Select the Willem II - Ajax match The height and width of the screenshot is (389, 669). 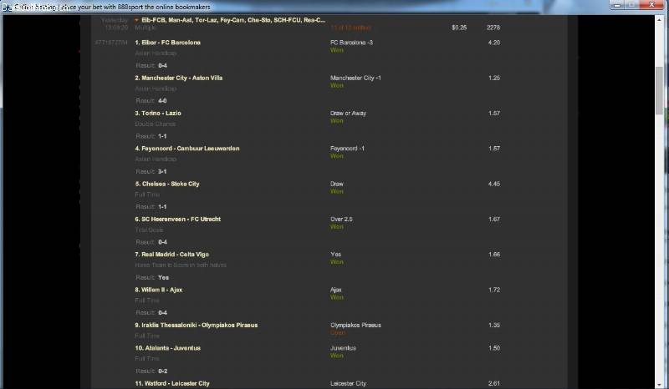159,290
